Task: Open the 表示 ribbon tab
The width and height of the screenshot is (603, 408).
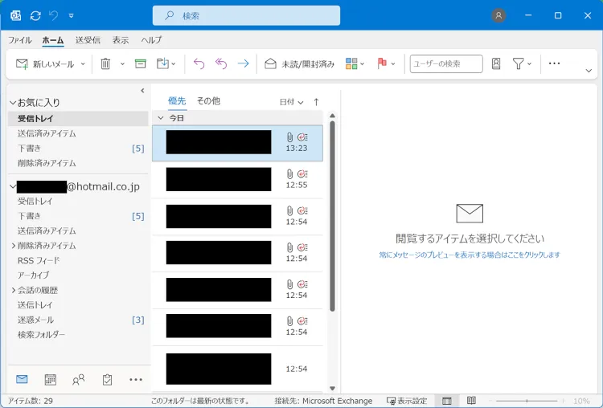Action: tap(121, 40)
